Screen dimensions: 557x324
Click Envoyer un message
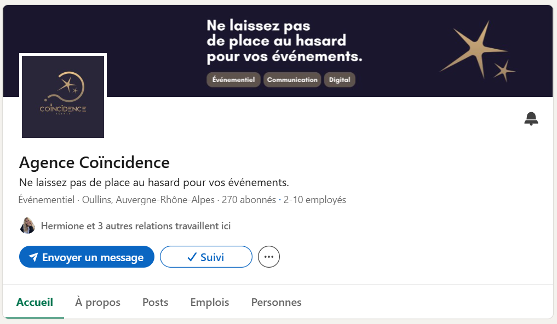(x=86, y=257)
